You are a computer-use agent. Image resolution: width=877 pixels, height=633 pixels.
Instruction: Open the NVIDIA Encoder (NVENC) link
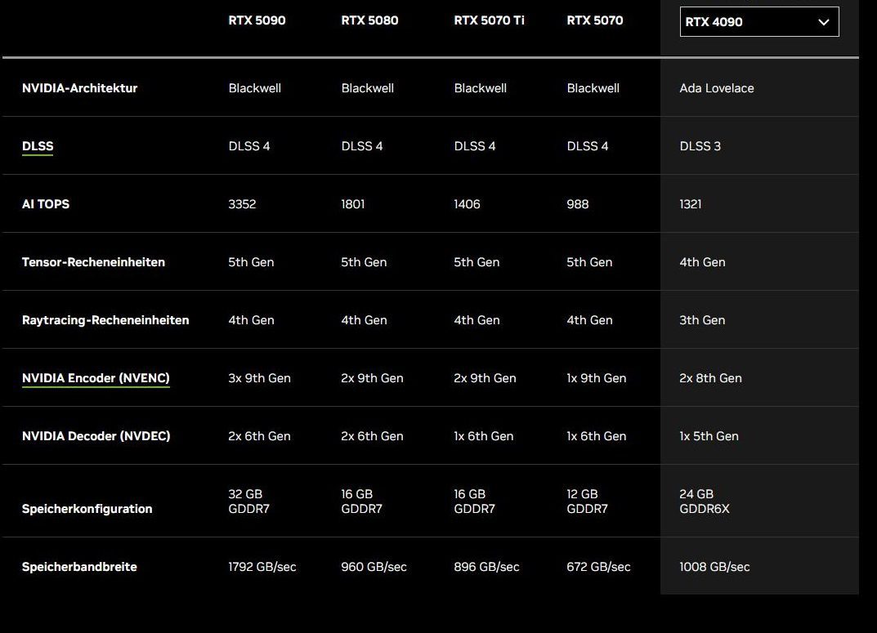pos(96,378)
